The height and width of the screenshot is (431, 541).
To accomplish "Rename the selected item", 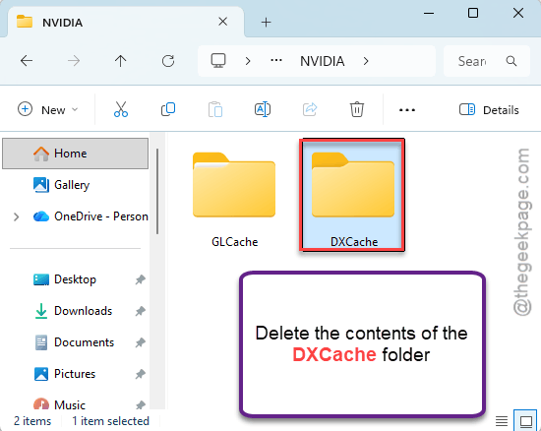I will click(x=263, y=109).
